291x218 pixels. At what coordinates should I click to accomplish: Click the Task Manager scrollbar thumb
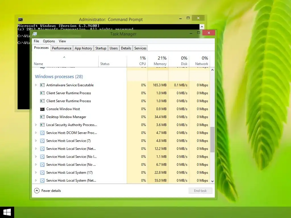[x=212, y=140]
